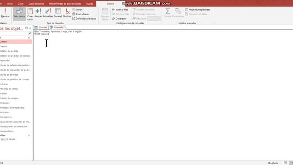Viewport: 293px width, 165px height.
Task: Collapse the Tablas group in navigation
Action: pos(29,38)
